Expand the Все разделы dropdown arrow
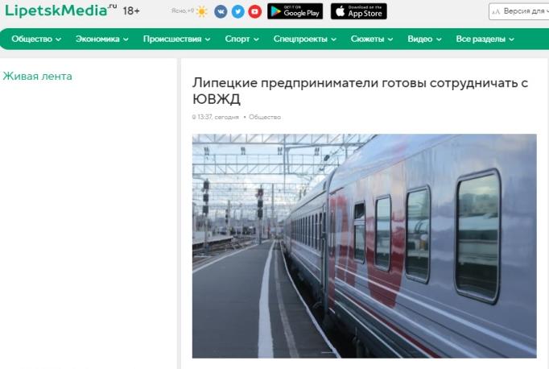 tap(511, 39)
